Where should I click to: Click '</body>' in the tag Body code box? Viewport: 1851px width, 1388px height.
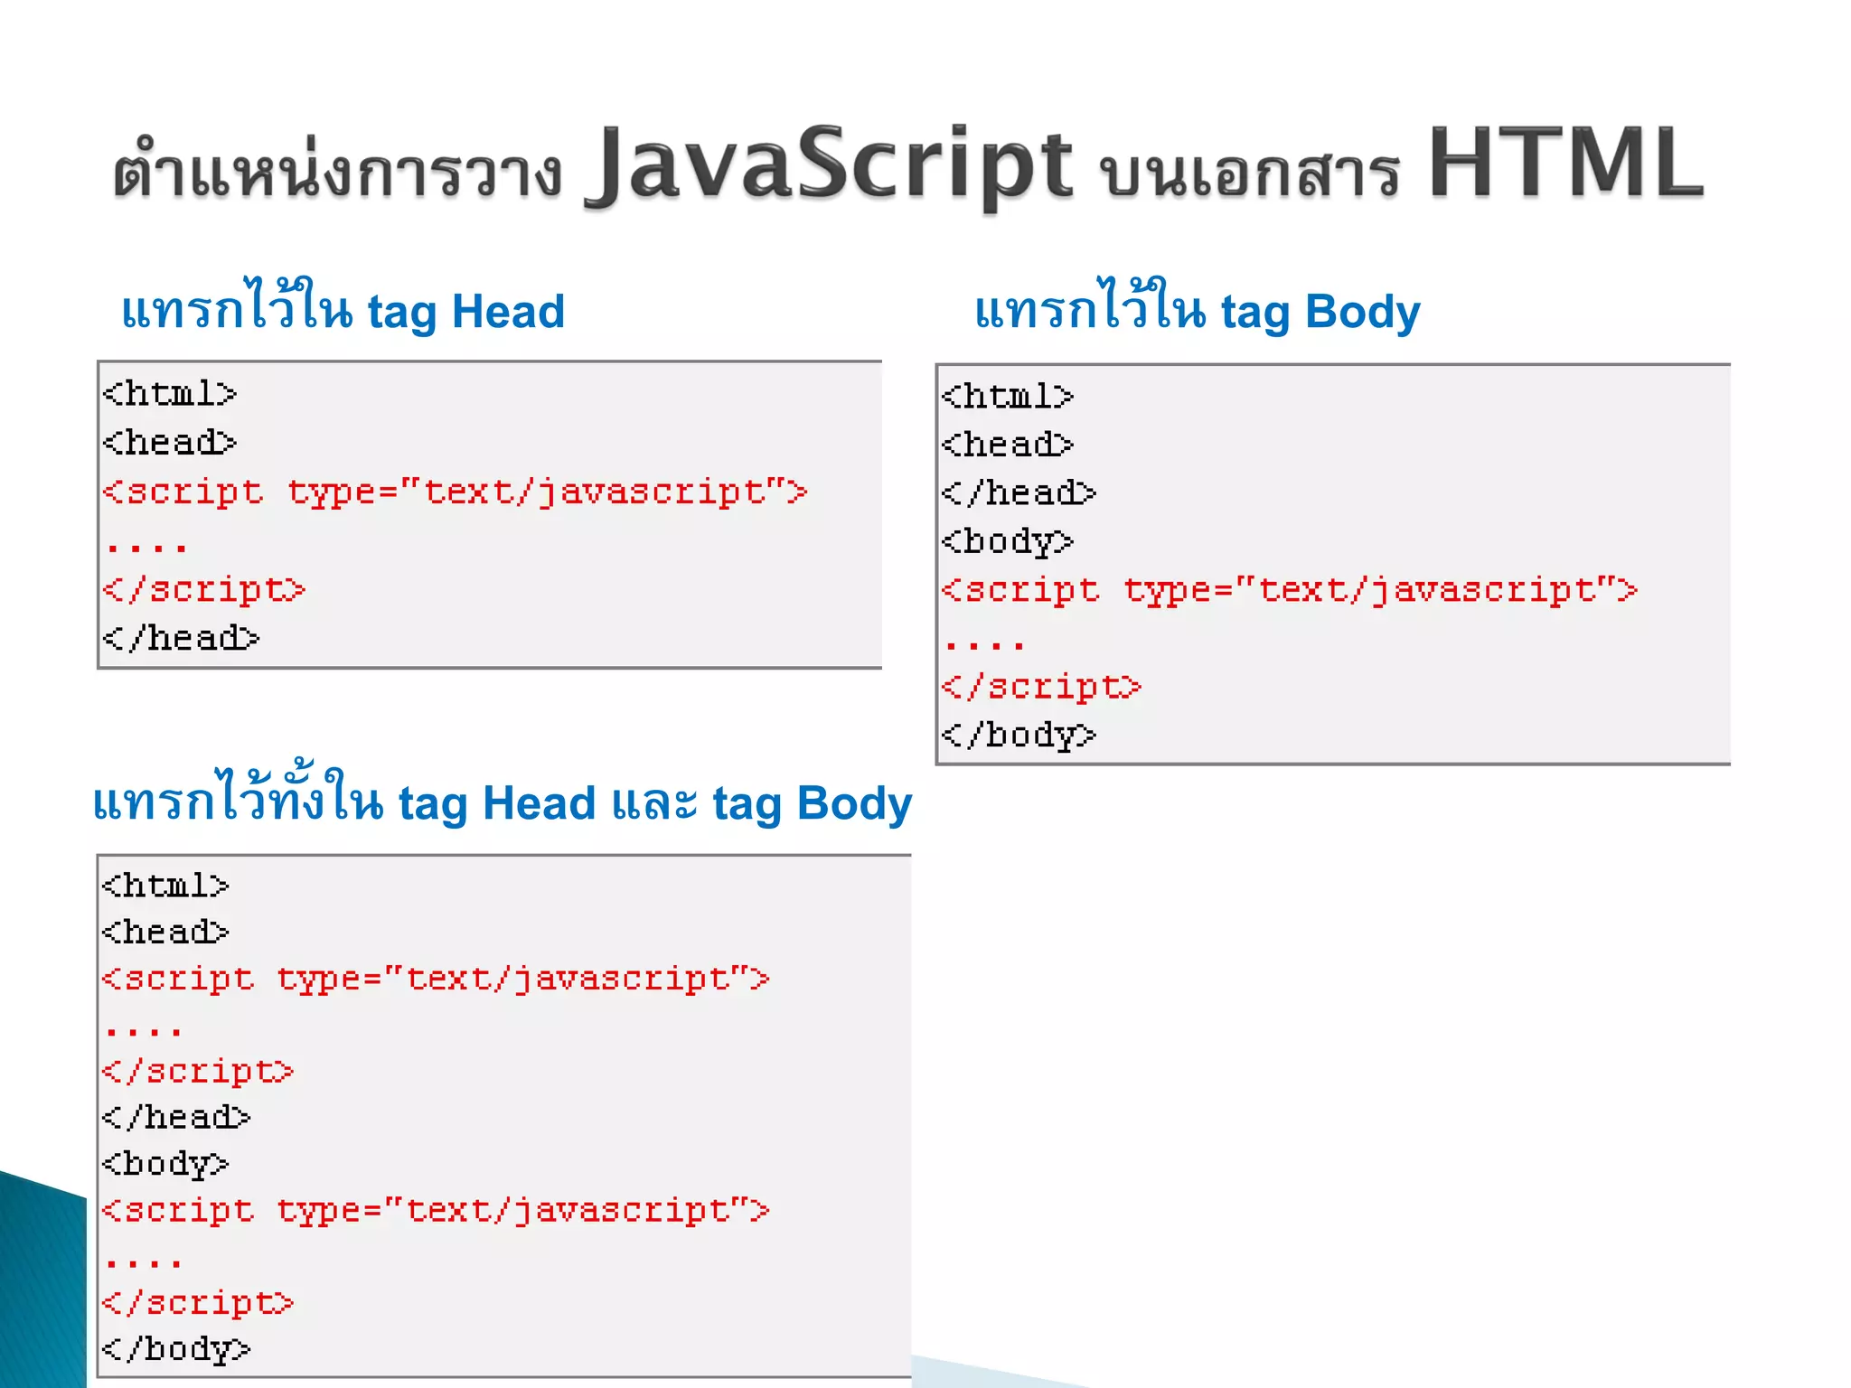point(1019,736)
